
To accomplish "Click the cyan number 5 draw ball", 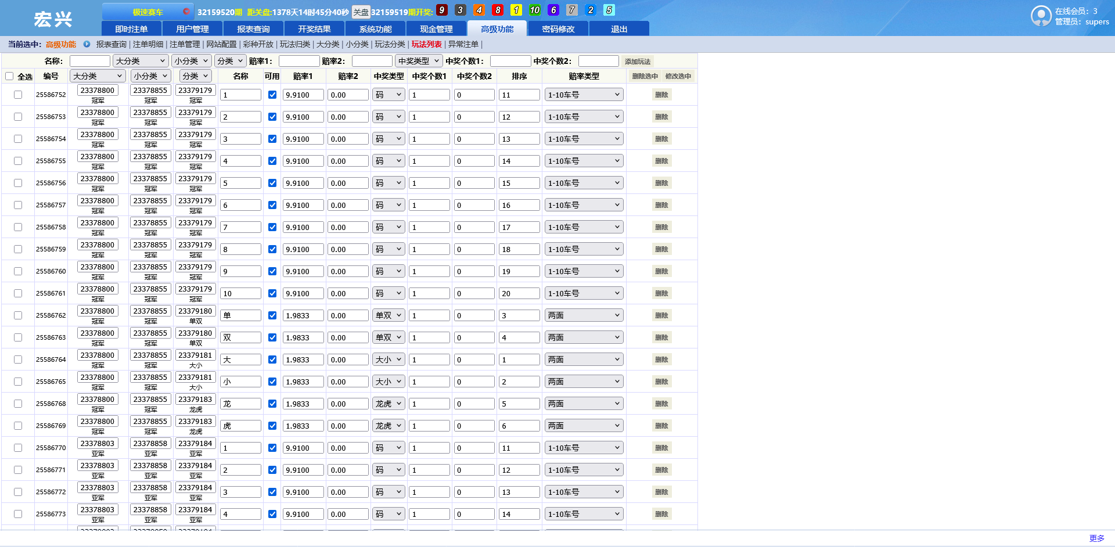I will tap(609, 10).
